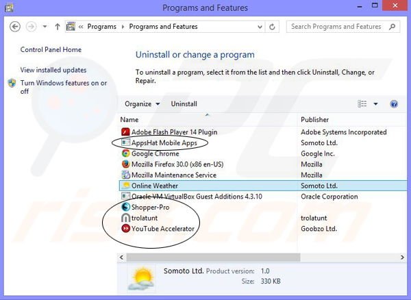Expand the arrow after Programs breadcrumb
The image size is (411, 300).
point(123,27)
